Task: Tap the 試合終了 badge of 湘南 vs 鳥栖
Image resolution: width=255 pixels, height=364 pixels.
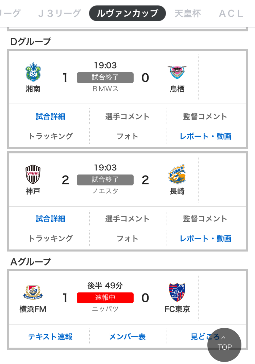Action: click(x=105, y=77)
